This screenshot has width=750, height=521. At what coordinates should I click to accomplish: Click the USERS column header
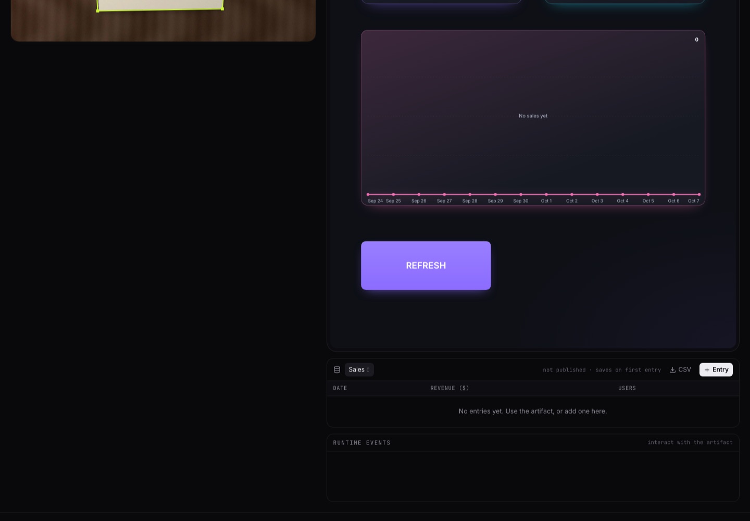(627, 388)
